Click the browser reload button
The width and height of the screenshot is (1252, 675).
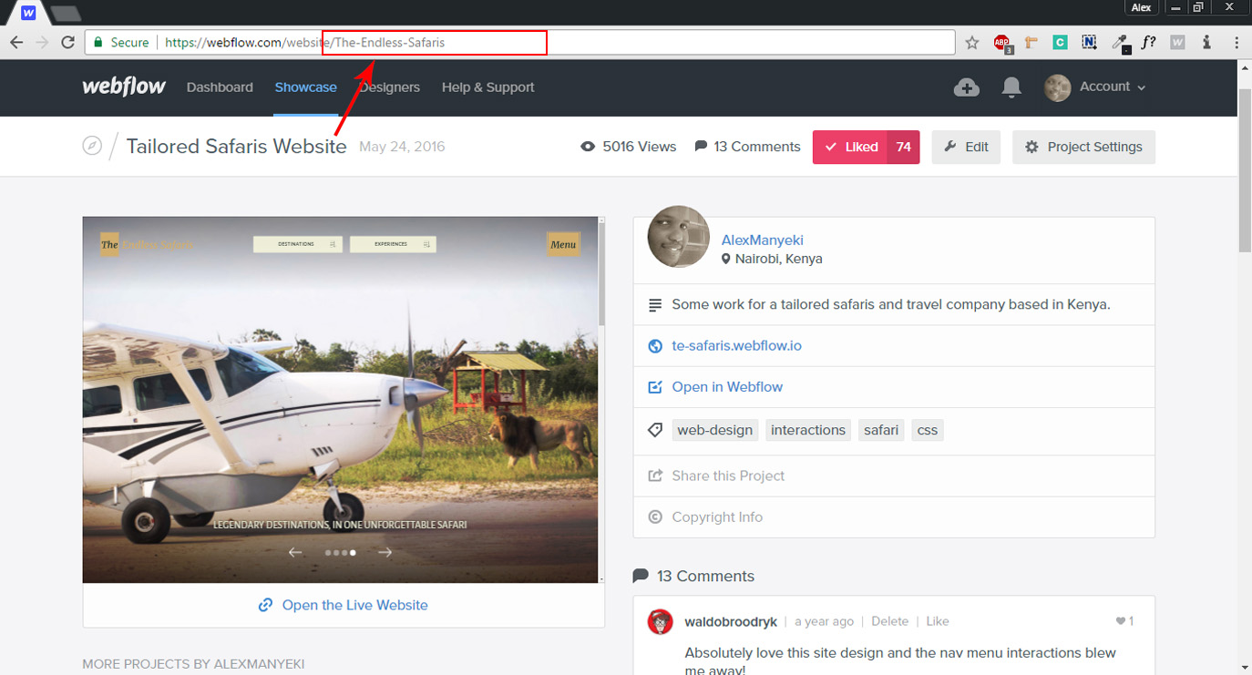point(67,43)
